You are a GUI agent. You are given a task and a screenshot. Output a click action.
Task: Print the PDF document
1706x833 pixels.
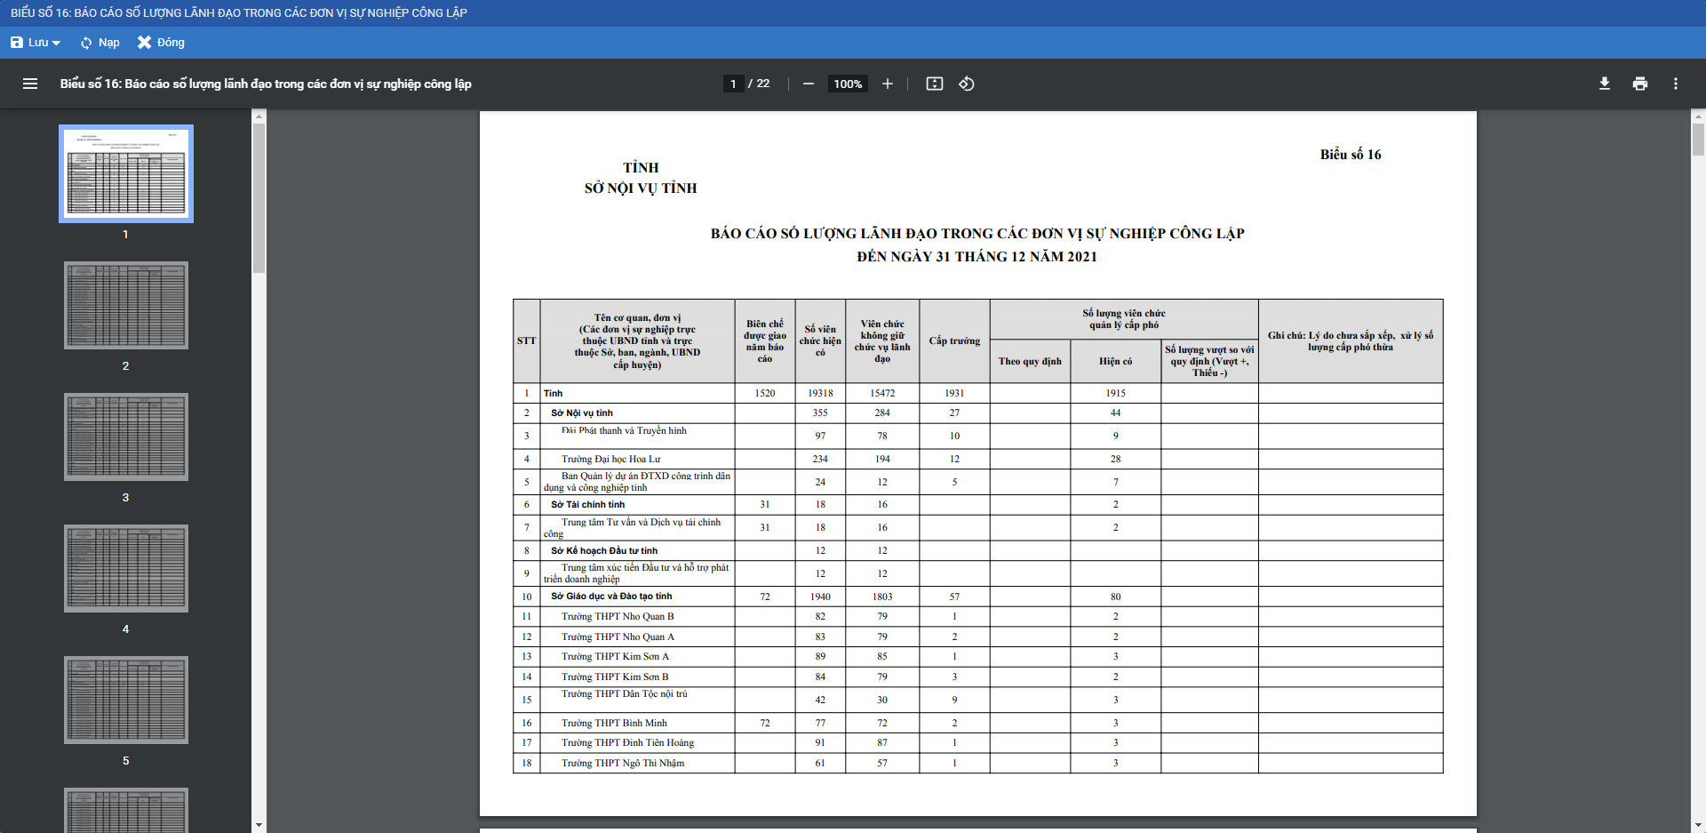click(1639, 84)
